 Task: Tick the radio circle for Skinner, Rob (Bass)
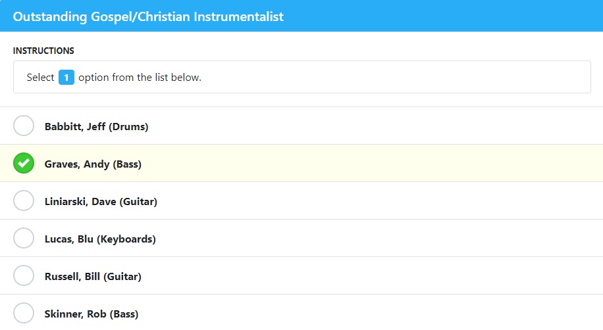[24, 313]
